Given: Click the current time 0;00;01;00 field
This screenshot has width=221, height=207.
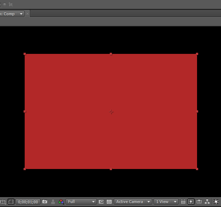Looking at the screenshot, I should click(28, 201).
